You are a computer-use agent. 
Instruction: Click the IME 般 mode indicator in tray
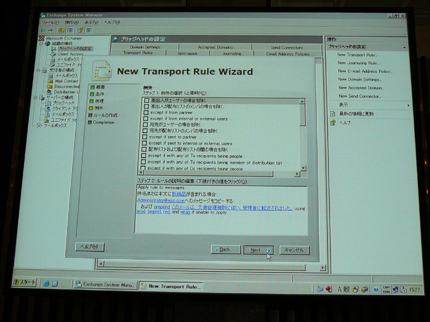coord(347,289)
